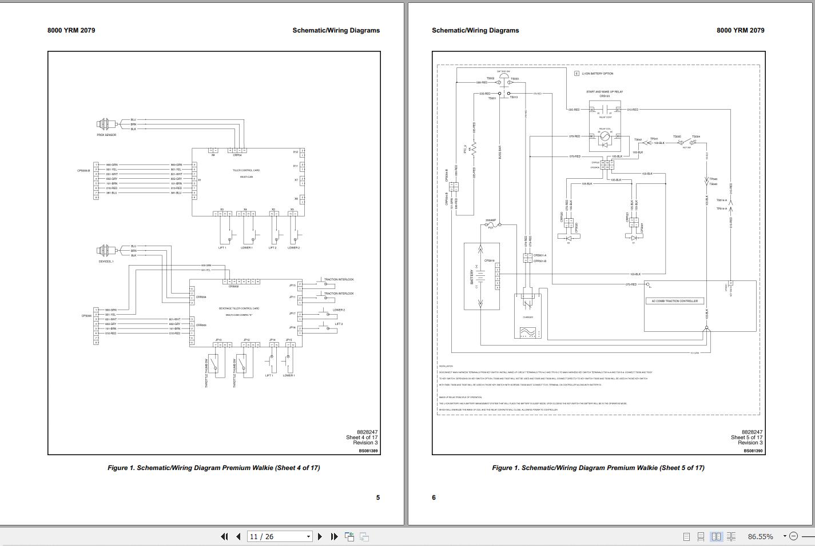Open the page number dropdown
The height and width of the screenshot is (546, 815).
point(308,536)
